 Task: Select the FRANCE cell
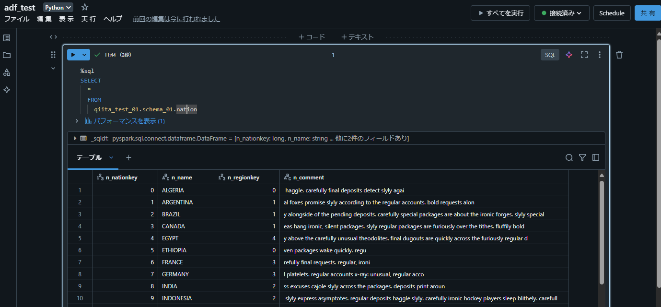click(186, 262)
